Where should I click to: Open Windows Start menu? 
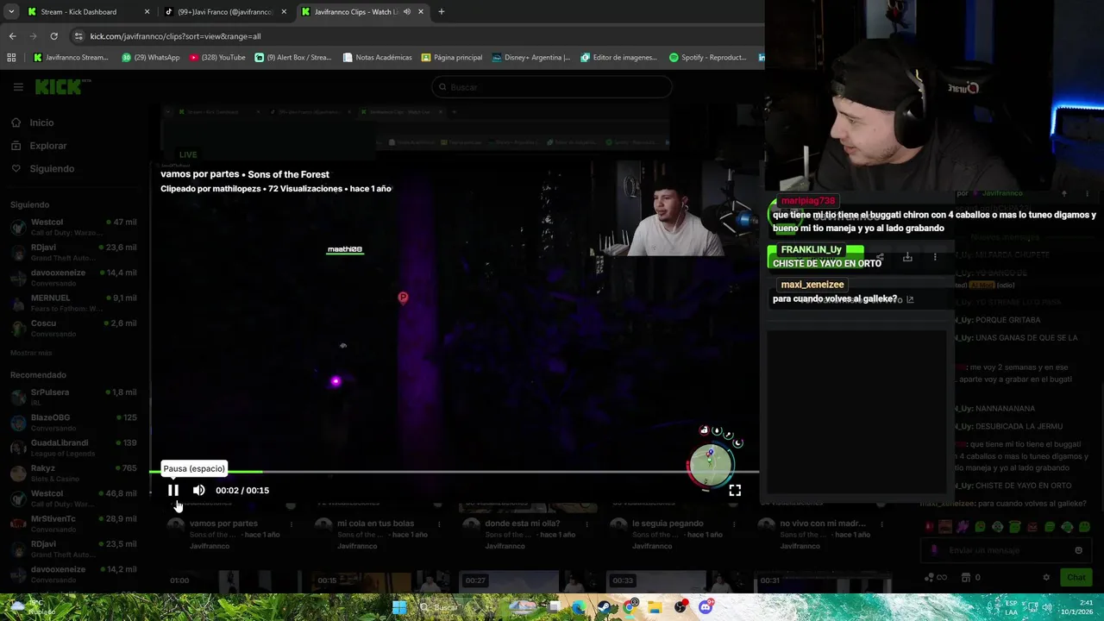click(x=399, y=607)
